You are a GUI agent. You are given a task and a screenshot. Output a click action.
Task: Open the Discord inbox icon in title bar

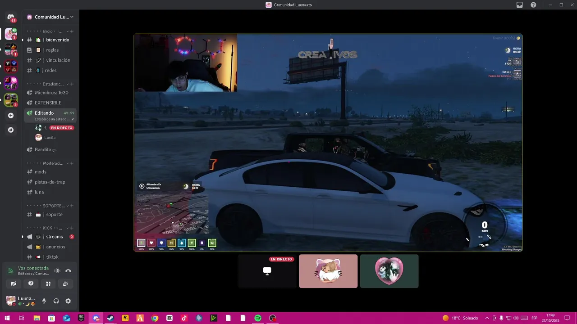point(520,5)
